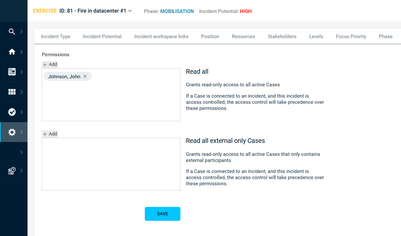
Task: Add a user to Read all external only Cases
Action: click(50, 134)
